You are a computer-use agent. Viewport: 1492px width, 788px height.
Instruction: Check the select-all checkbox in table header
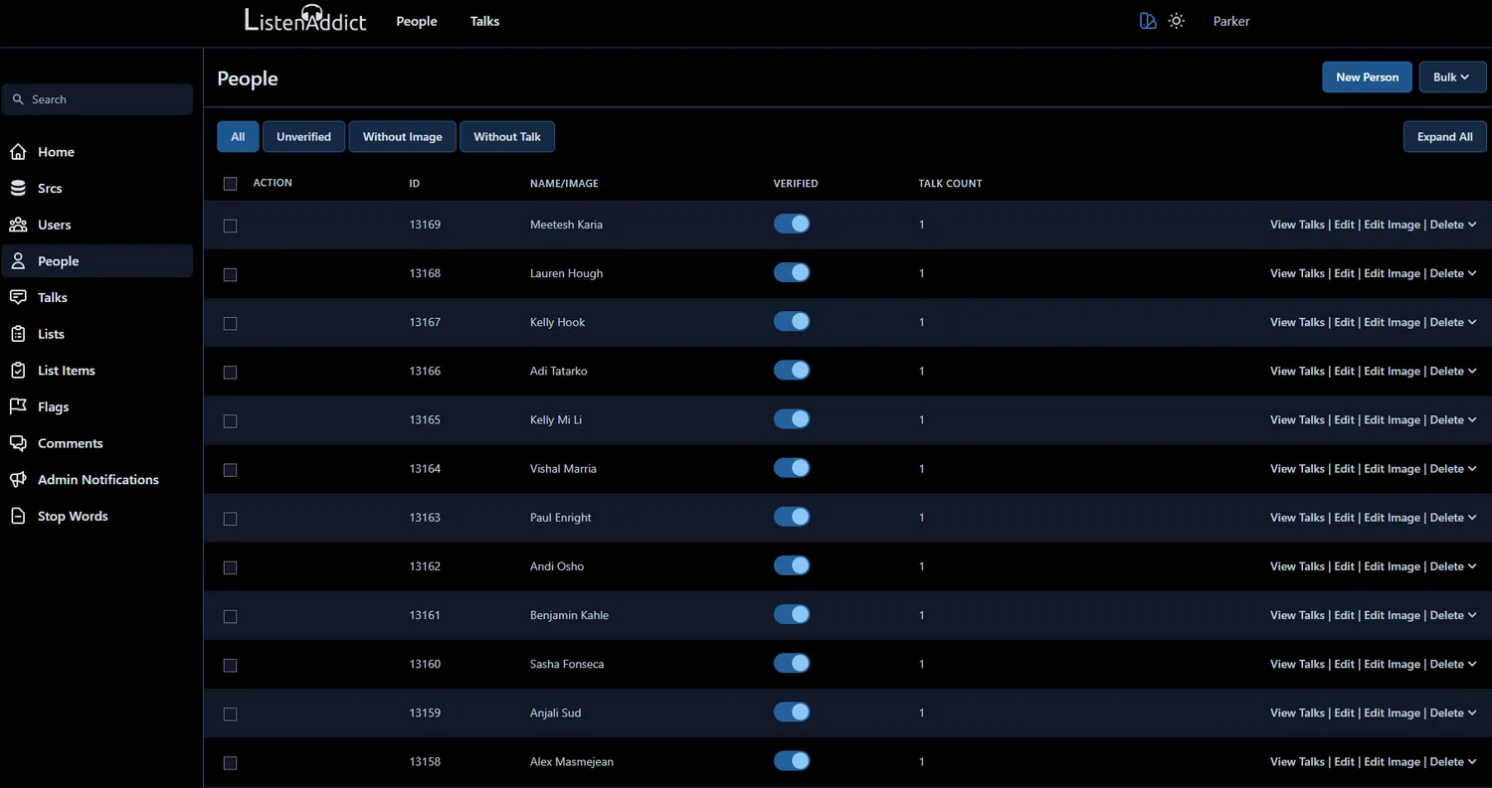pos(230,184)
